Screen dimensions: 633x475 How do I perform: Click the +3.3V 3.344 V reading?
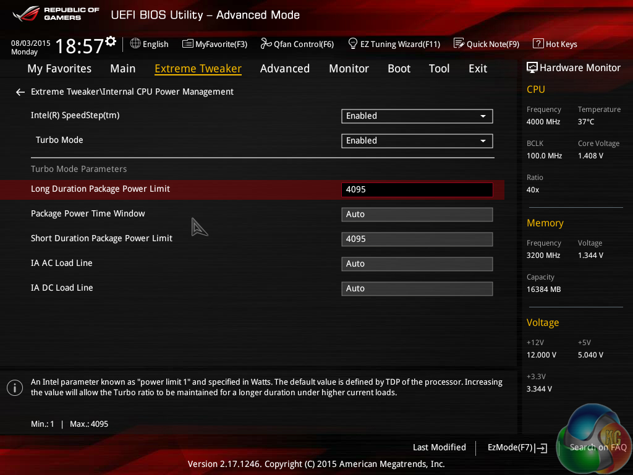tap(539, 389)
